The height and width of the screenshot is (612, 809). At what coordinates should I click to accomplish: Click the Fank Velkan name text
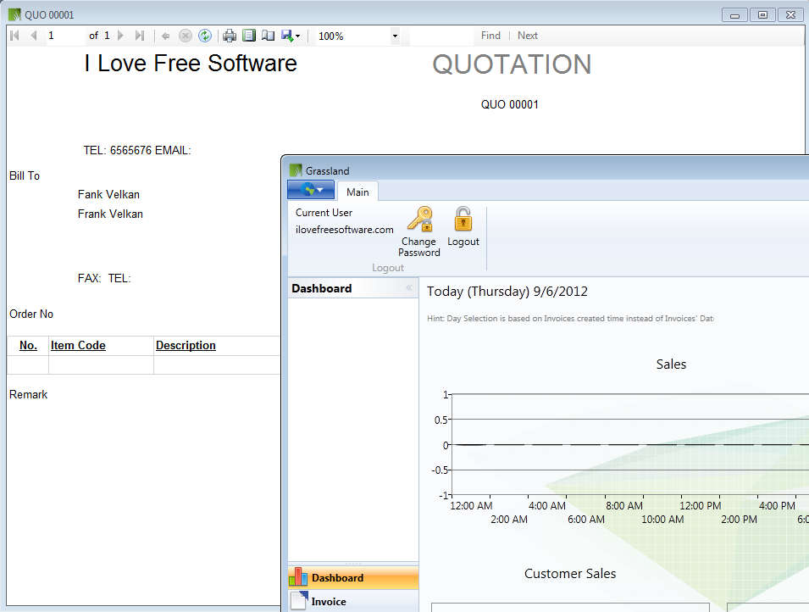point(109,194)
